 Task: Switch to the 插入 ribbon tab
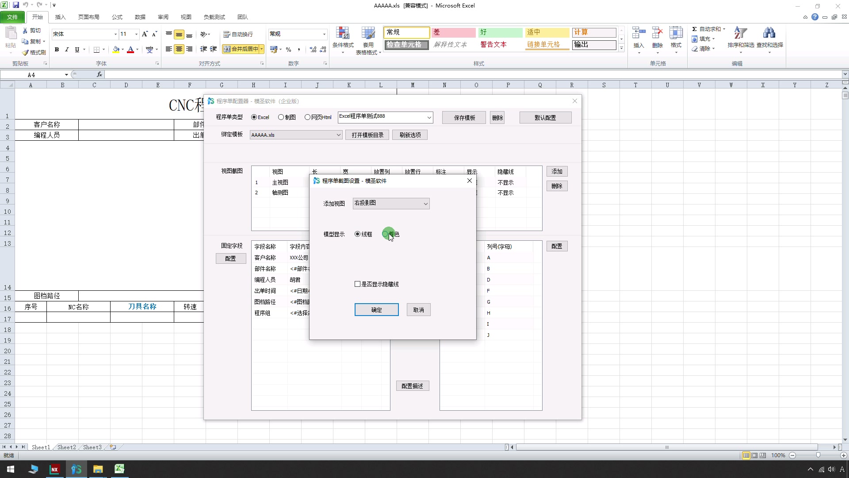tap(60, 17)
